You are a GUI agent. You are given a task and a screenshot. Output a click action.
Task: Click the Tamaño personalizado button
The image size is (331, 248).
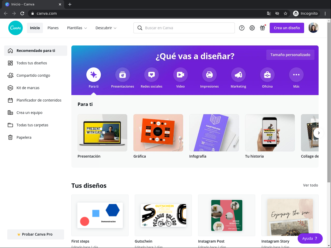[290, 55]
